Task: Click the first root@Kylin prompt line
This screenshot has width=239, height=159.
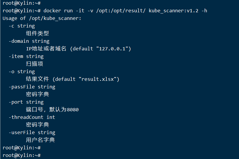Action: [22, 3]
